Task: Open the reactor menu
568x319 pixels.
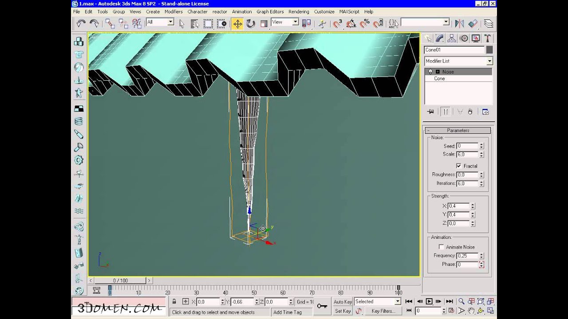Action: pyautogui.click(x=220, y=12)
